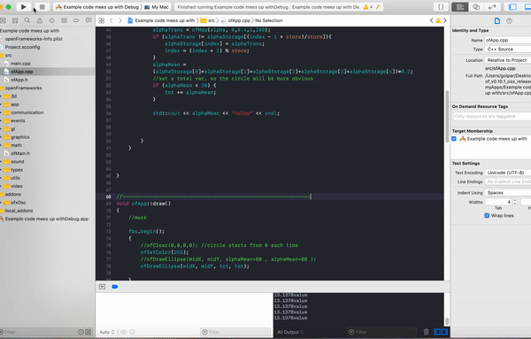
Task: Stop the running scheme
Action: [42, 7]
